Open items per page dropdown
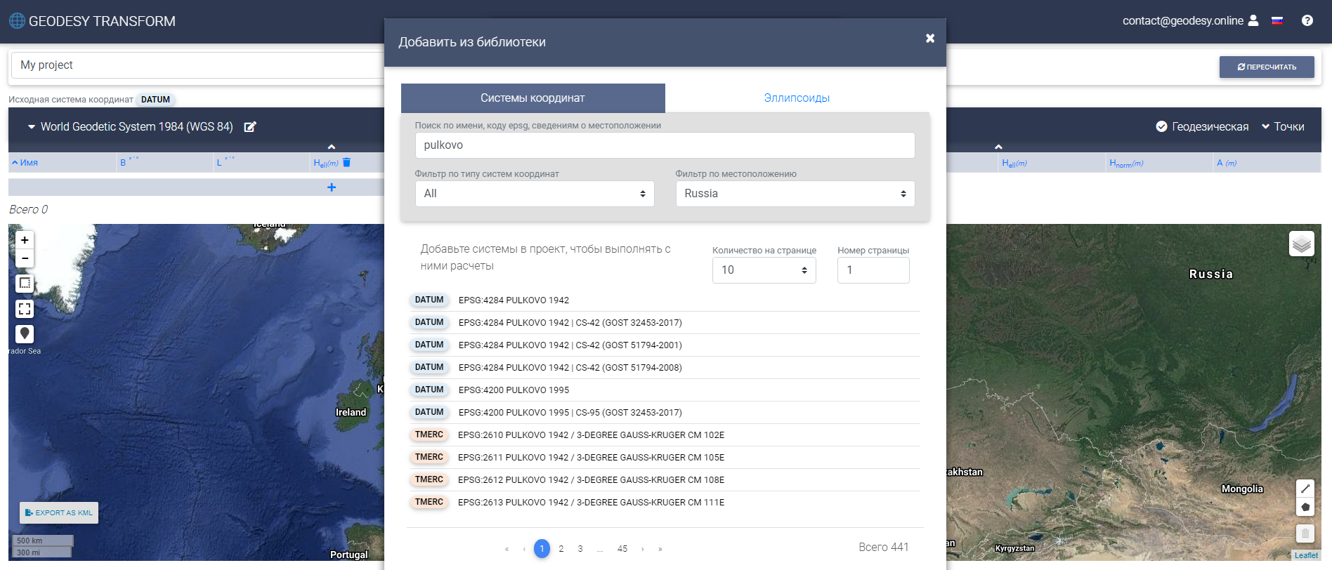 (x=764, y=270)
